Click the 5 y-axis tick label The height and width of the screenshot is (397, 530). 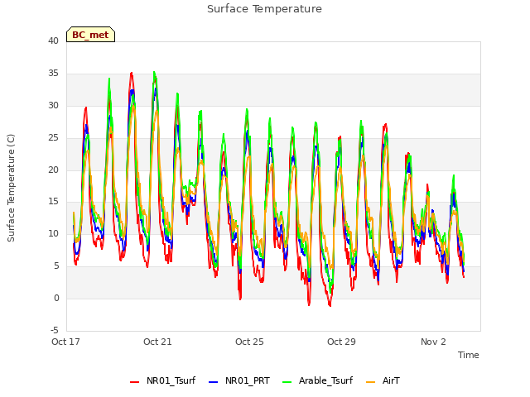[x=56, y=266]
